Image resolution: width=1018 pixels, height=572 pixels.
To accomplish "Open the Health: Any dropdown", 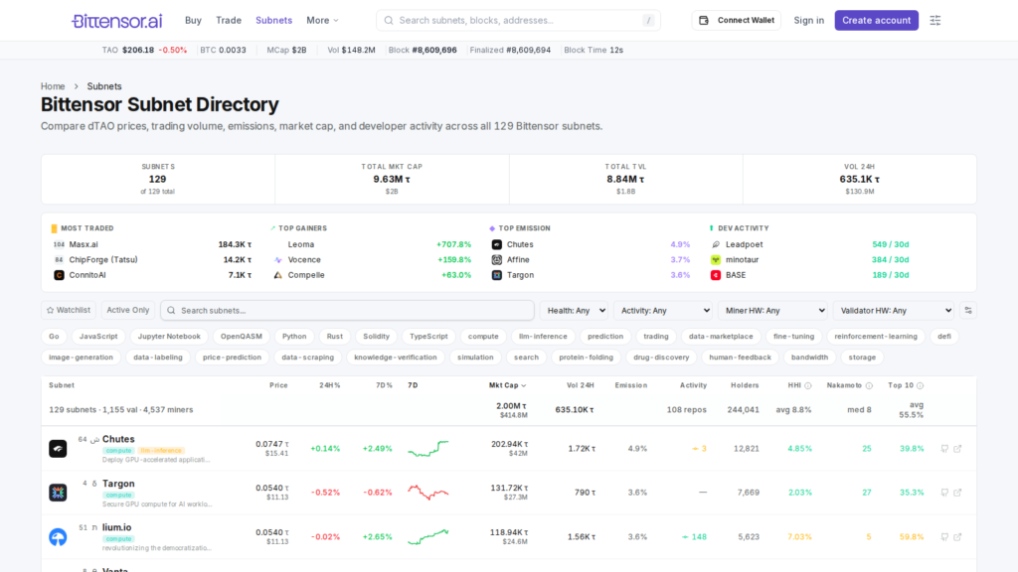I will pos(575,310).
